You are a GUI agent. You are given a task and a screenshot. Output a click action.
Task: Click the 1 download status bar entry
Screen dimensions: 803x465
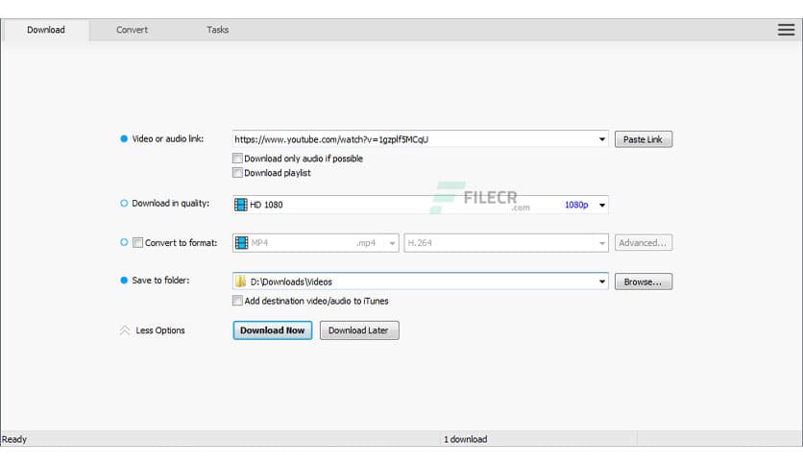tap(466, 439)
